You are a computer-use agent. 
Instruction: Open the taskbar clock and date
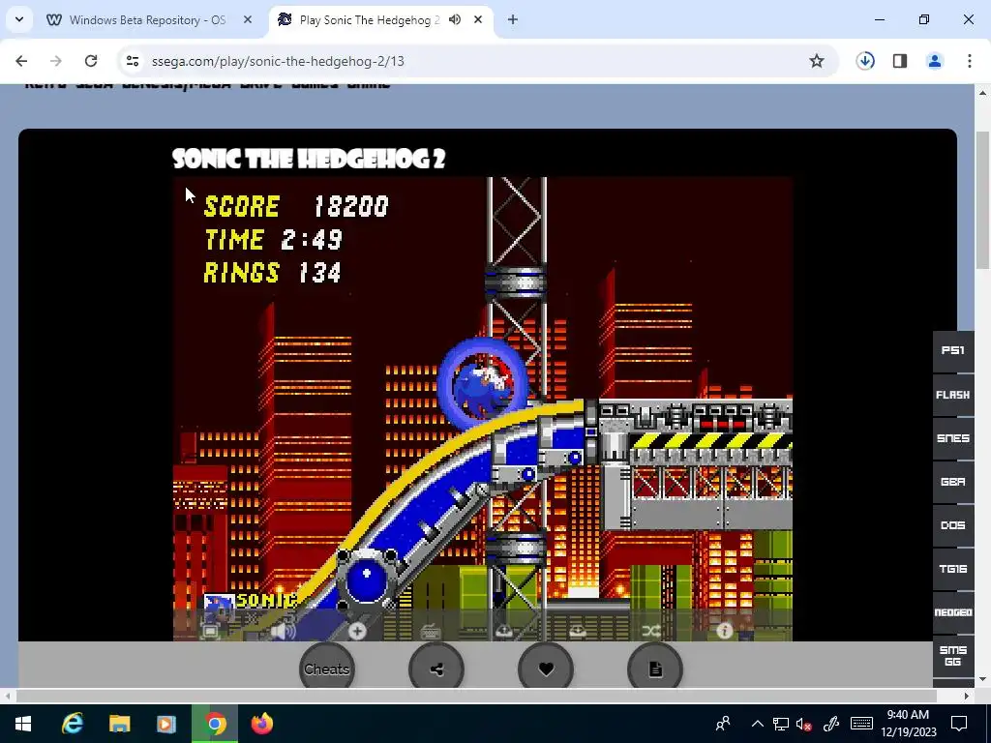908,724
